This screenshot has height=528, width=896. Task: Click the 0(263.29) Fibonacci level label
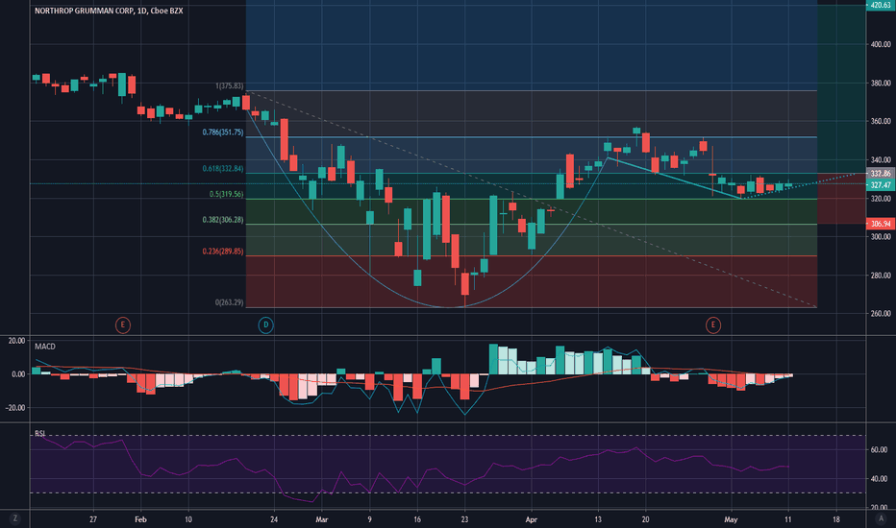(x=229, y=302)
